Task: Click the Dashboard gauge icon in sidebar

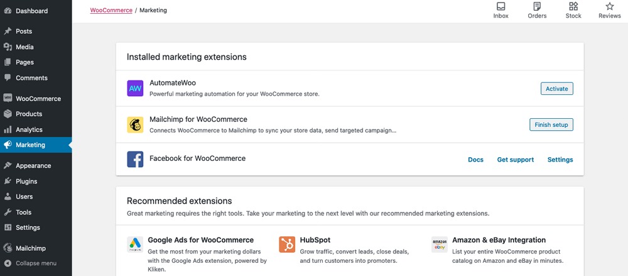Action: [8, 11]
